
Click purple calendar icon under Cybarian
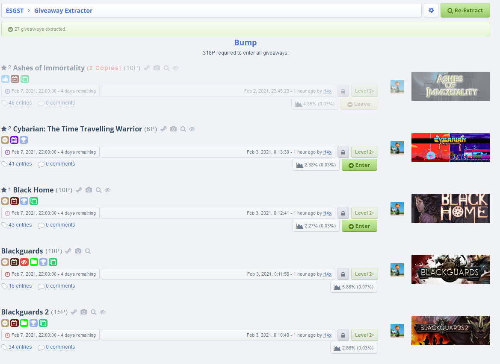coord(15,140)
